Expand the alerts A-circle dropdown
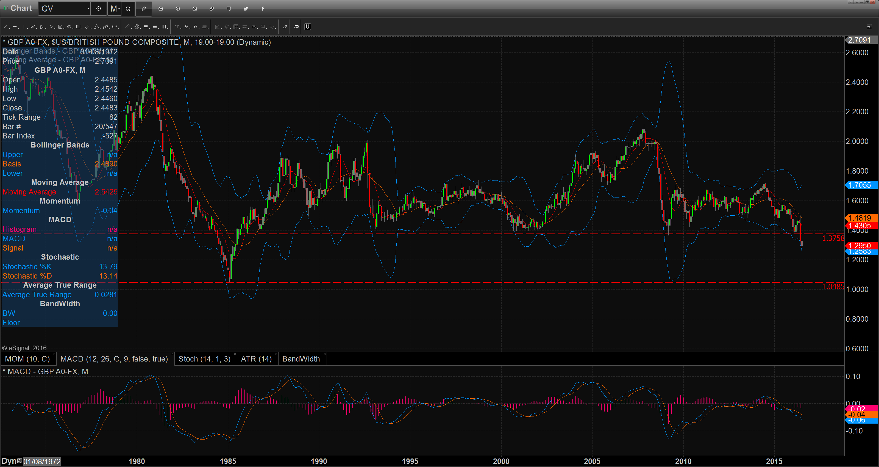The image size is (879, 467). [x=195, y=9]
